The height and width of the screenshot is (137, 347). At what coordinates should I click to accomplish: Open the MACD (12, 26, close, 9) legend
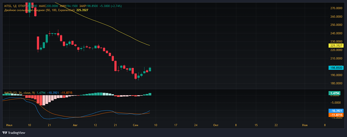pos(19,93)
